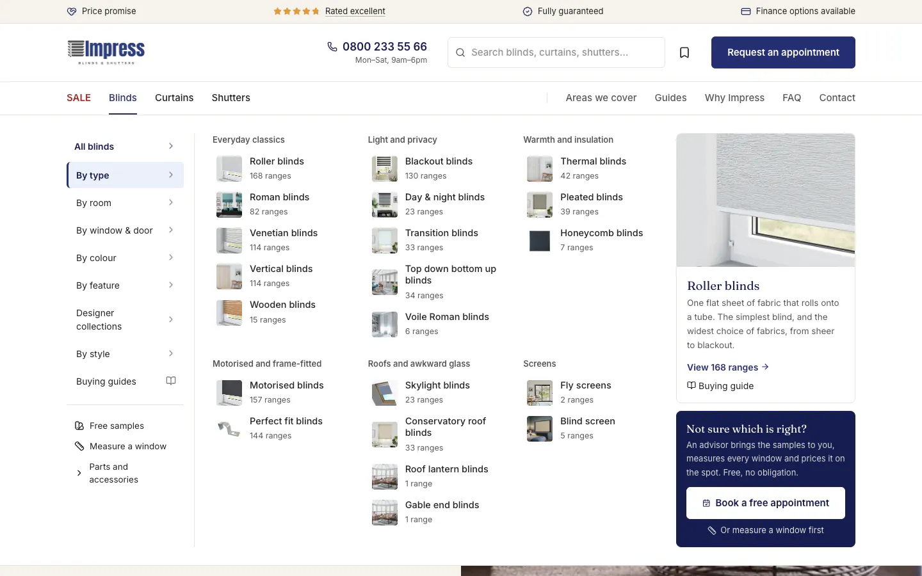Expand the By room submenu

(x=125, y=203)
